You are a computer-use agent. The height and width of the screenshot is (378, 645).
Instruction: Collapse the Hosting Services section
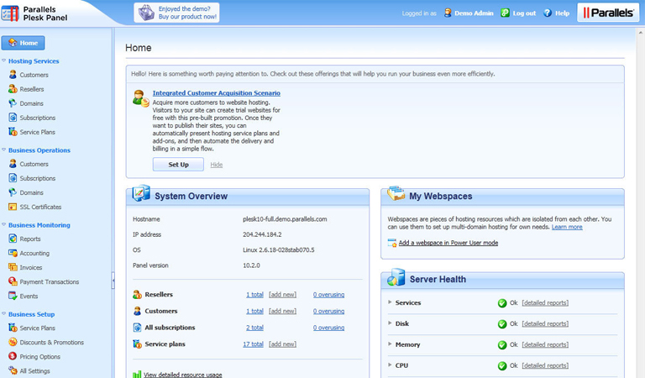click(x=3, y=60)
